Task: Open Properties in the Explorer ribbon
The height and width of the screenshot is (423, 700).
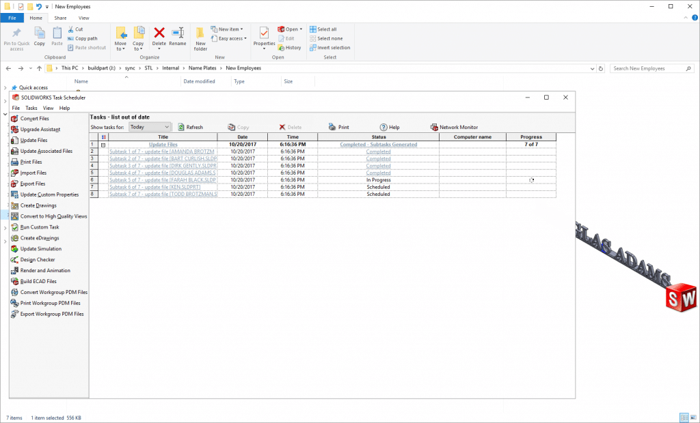Action: (265, 38)
